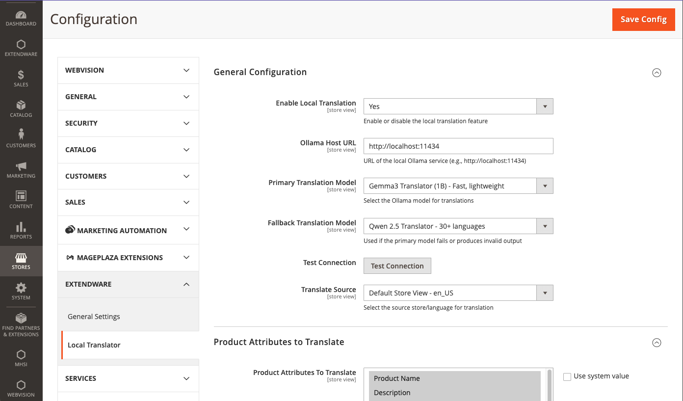Viewport: 683px width, 401px height.
Task: Click the Save Config button
Action: pyautogui.click(x=643, y=20)
